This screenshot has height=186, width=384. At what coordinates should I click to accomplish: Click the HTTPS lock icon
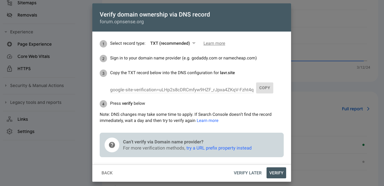click(10, 69)
